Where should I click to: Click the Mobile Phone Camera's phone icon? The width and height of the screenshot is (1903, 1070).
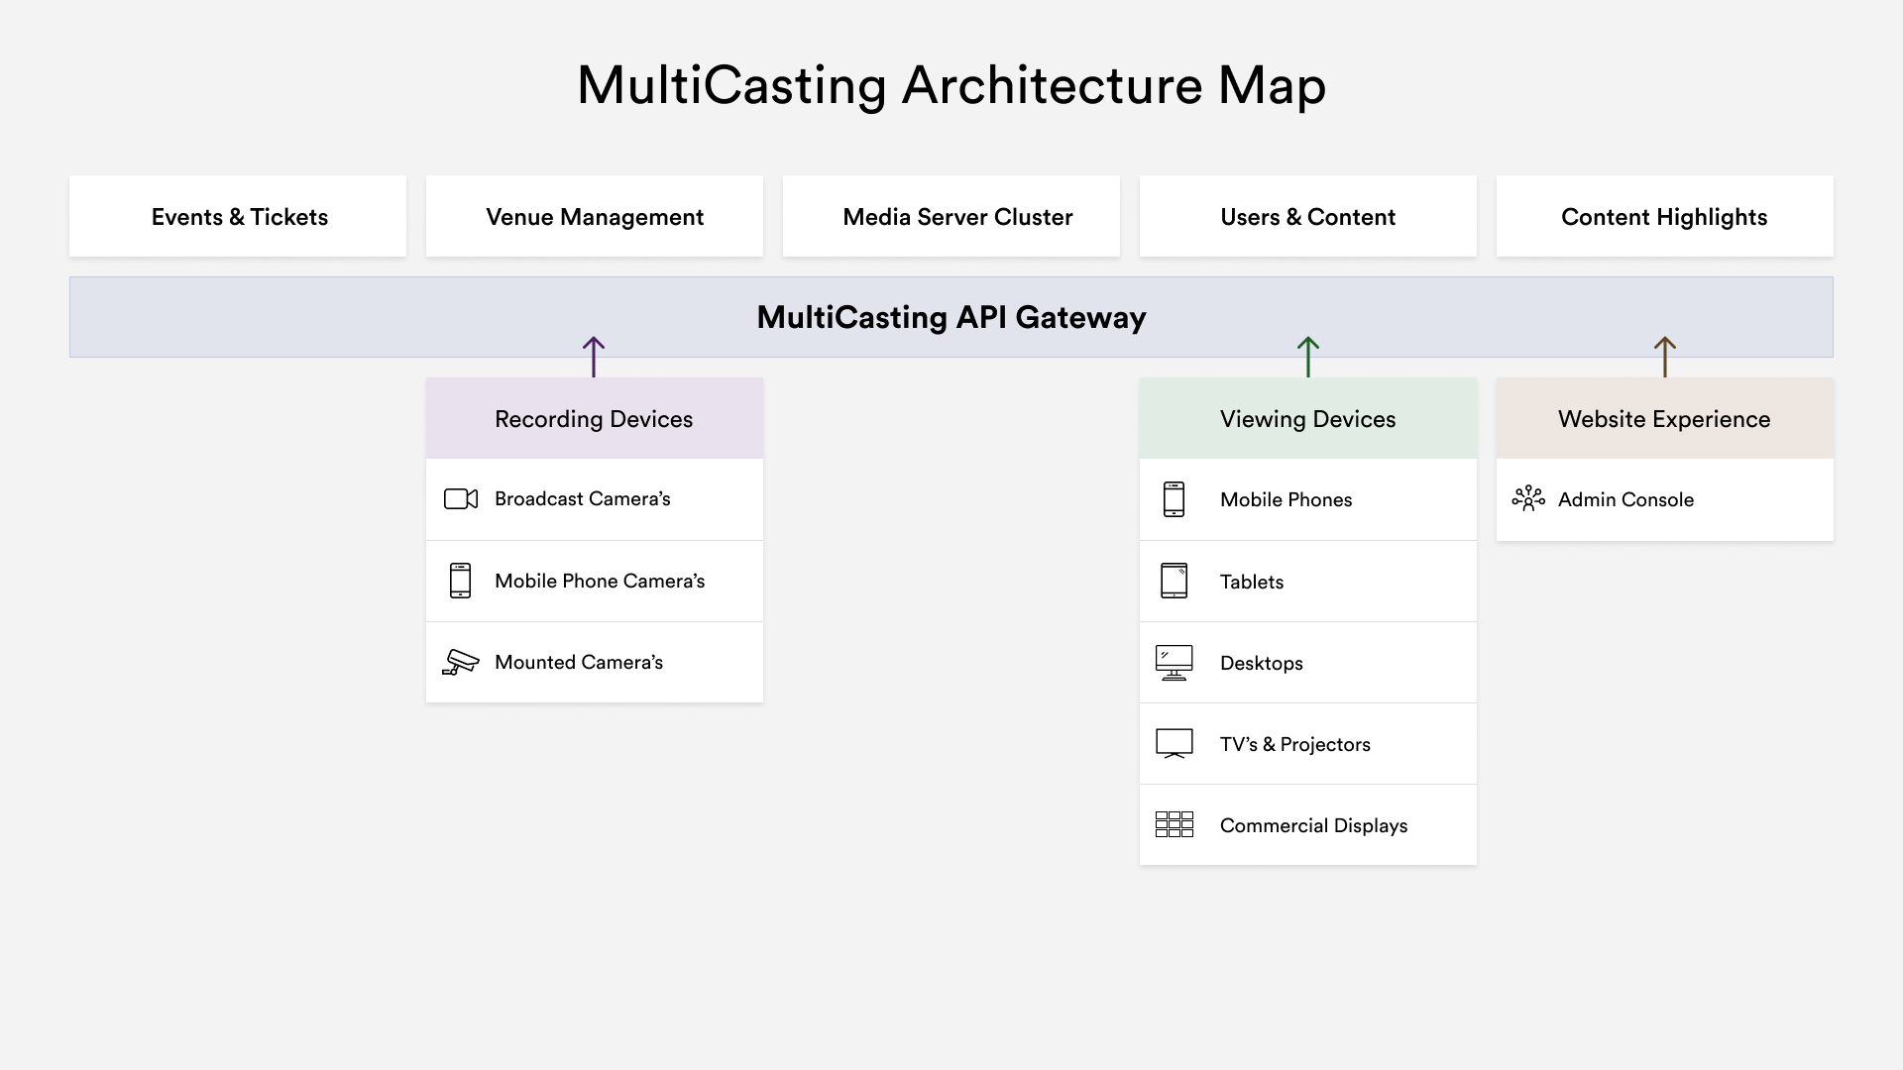click(x=460, y=582)
